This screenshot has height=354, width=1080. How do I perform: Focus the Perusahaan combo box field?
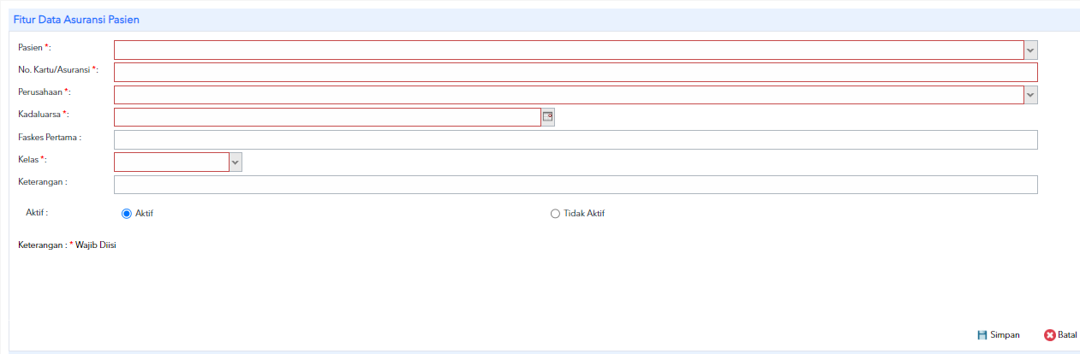click(569, 95)
